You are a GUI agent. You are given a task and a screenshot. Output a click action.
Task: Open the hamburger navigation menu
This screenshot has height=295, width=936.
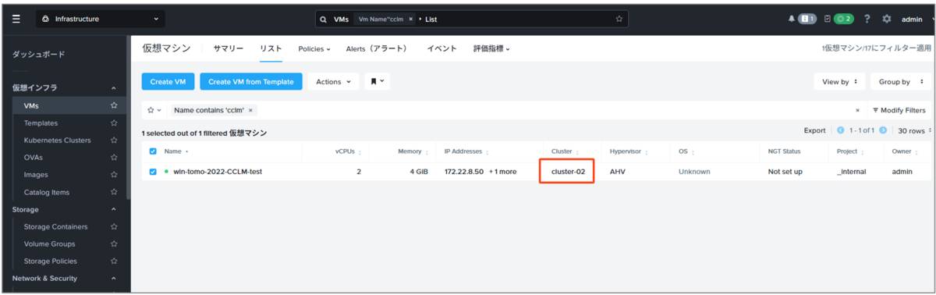[x=16, y=19]
